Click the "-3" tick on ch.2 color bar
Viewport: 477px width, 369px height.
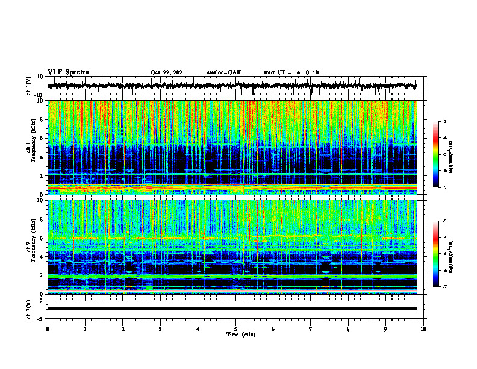(x=444, y=221)
